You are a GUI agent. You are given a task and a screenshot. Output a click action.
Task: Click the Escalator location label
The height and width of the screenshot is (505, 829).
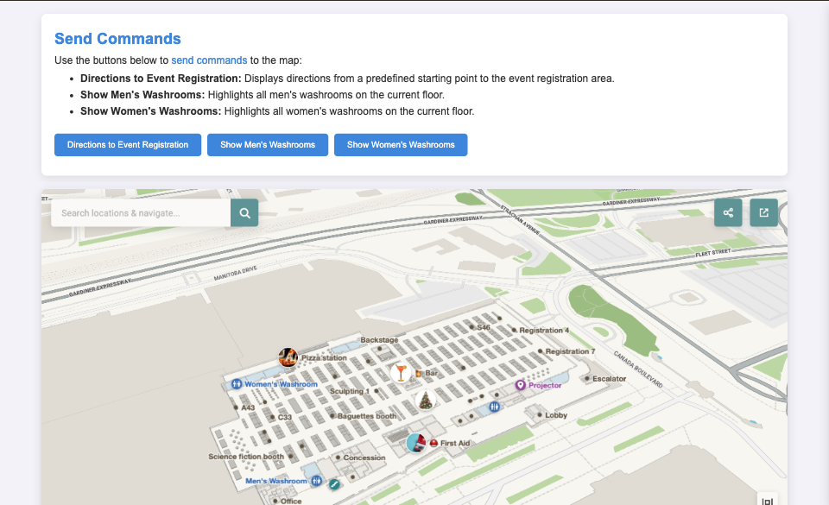click(x=609, y=378)
